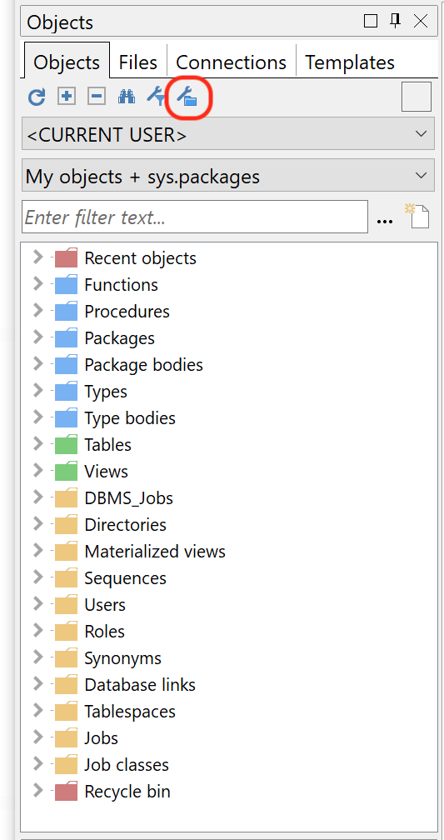Click the new file icon beside filter

coord(417,215)
